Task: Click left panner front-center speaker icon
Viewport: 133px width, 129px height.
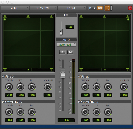Action: 28,16
